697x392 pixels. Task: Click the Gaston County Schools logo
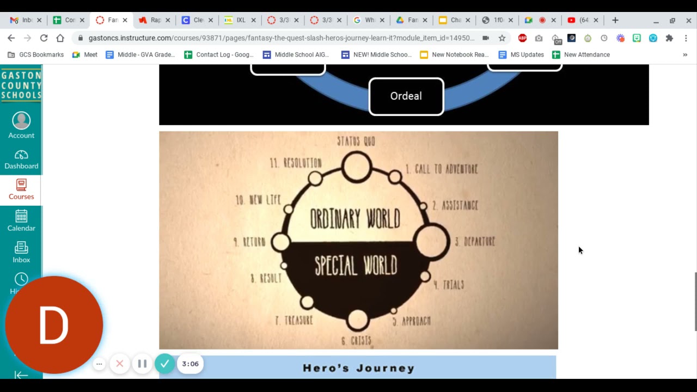21,85
